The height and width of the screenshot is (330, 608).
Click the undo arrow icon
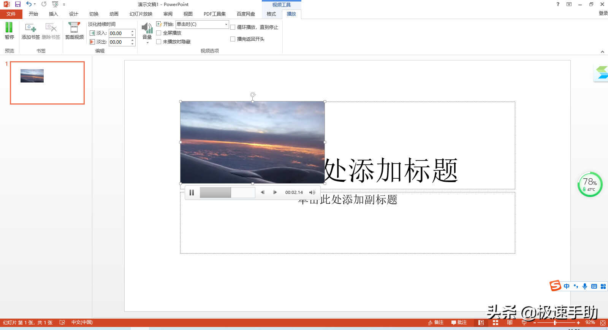[x=28, y=4]
